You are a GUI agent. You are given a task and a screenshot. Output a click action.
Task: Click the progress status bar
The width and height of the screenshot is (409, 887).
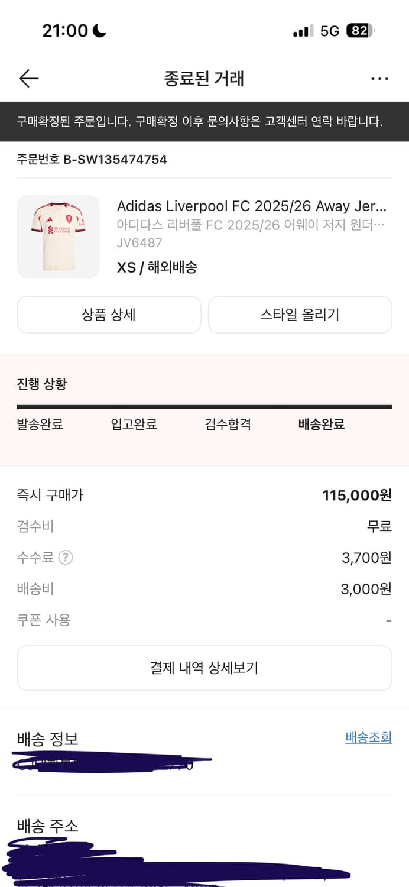click(x=204, y=406)
